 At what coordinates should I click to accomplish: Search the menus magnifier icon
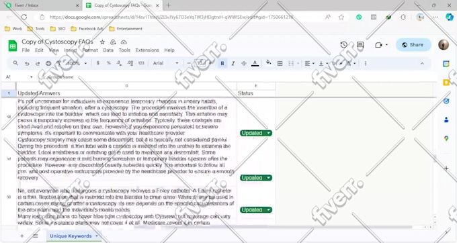[x=15, y=63]
